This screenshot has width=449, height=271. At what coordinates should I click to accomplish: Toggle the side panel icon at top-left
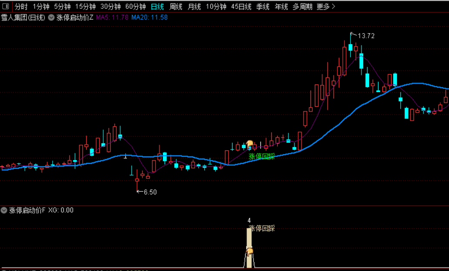(5, 6)
